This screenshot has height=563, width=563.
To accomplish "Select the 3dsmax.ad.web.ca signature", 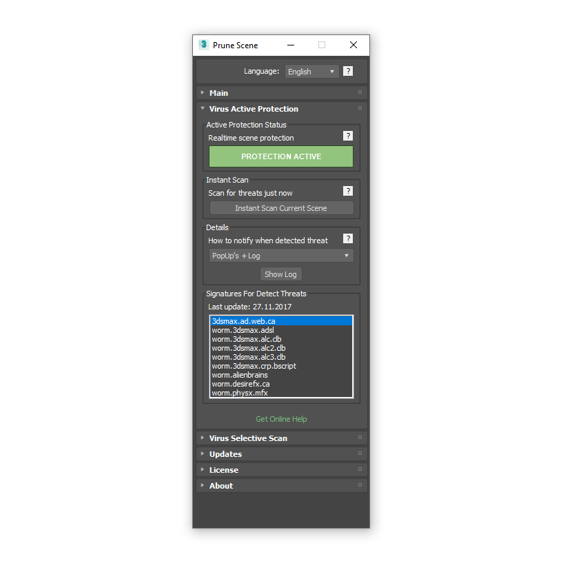I will (281, 321).
